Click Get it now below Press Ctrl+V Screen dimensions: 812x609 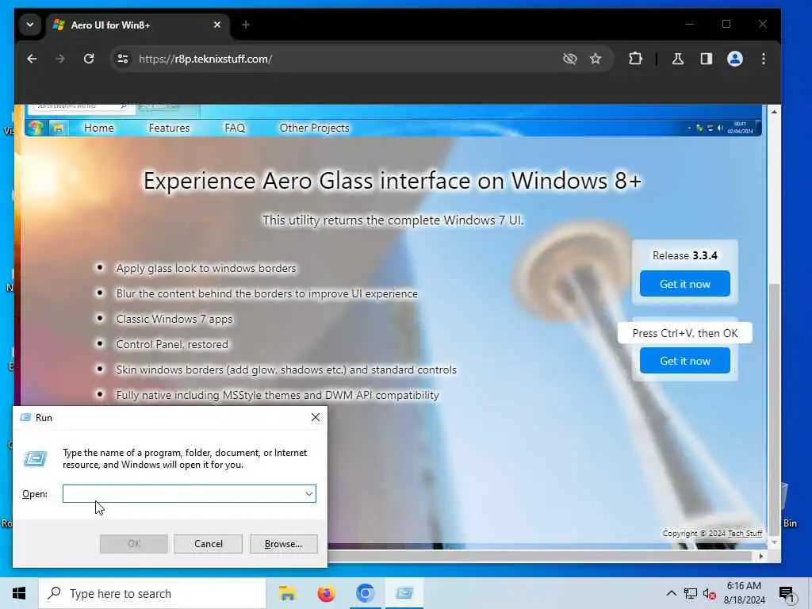684,361
